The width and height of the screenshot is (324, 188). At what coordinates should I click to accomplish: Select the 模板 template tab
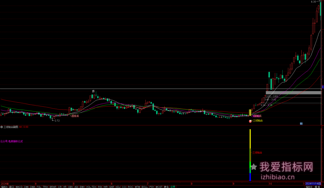click(317, 187)
